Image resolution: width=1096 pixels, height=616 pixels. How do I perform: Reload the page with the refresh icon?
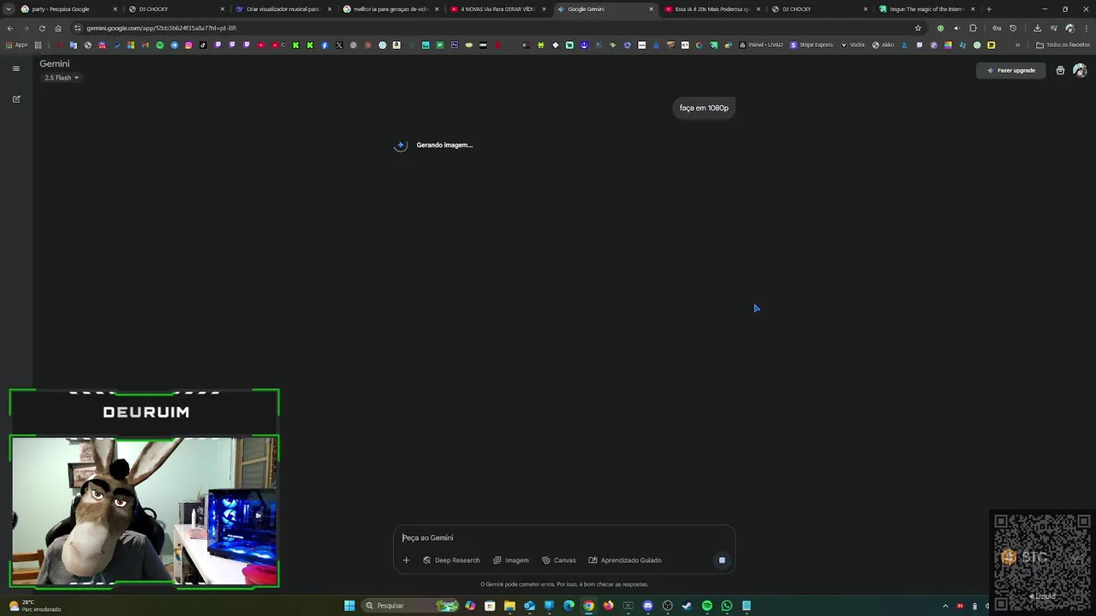(x=42, y=28)
